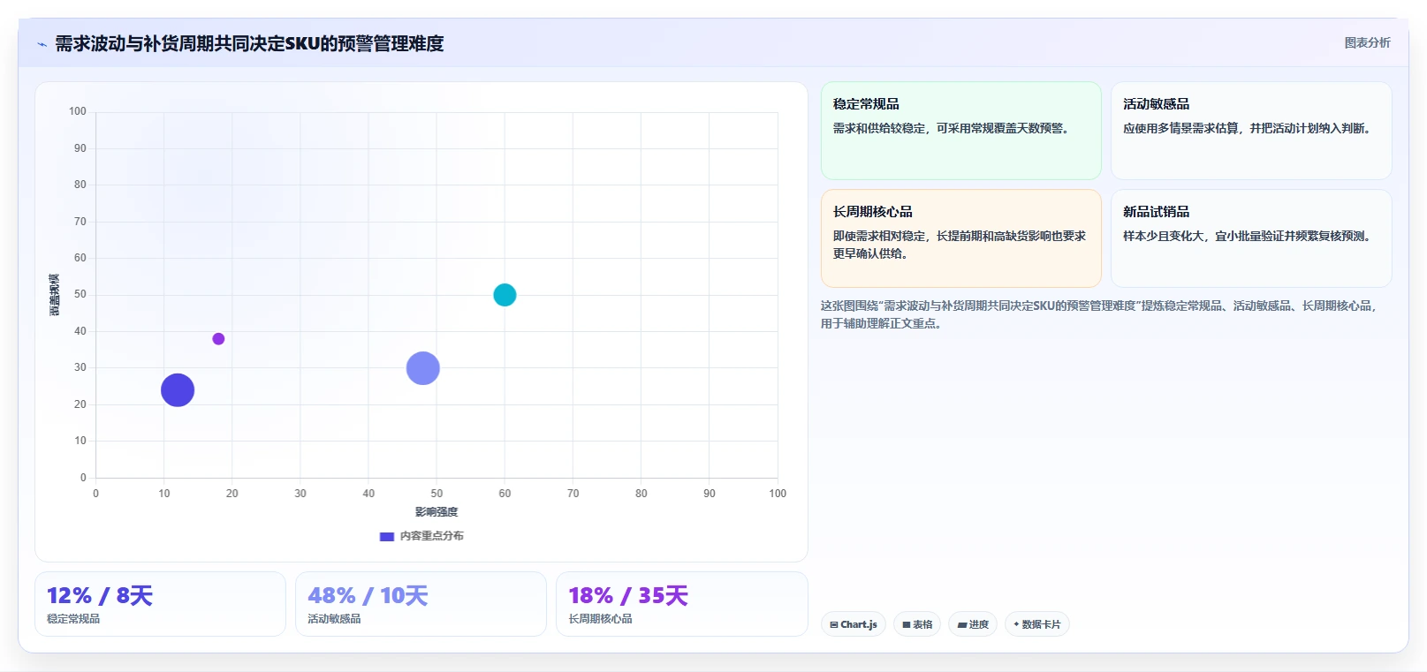Click the 进度 tag chip

point(973,624)
